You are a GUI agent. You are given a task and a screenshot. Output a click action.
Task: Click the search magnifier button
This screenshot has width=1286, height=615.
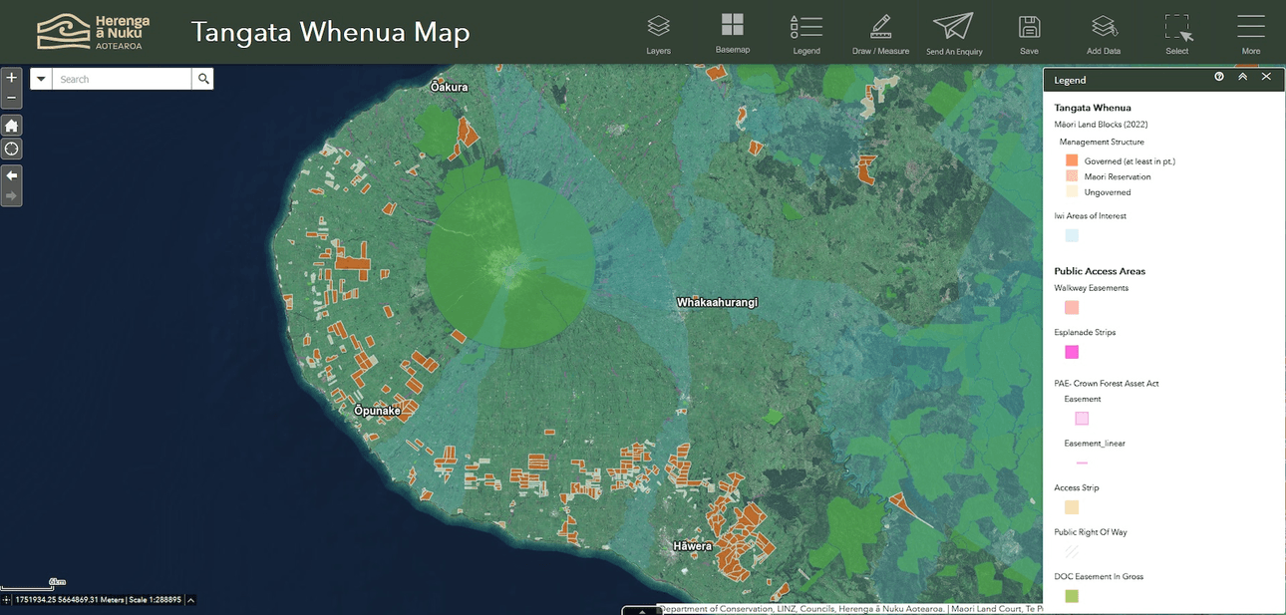[203, 79]
